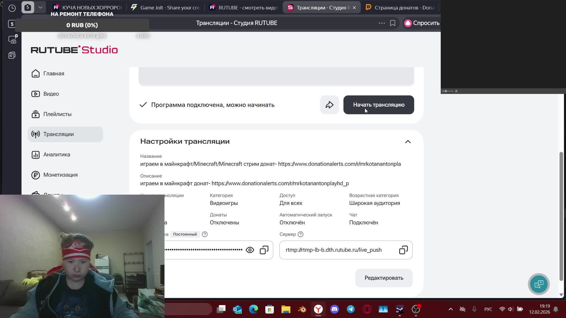566x318 pixels.
Task: Expand the tab group dropdown arrow
Action: tap(40, 7)
